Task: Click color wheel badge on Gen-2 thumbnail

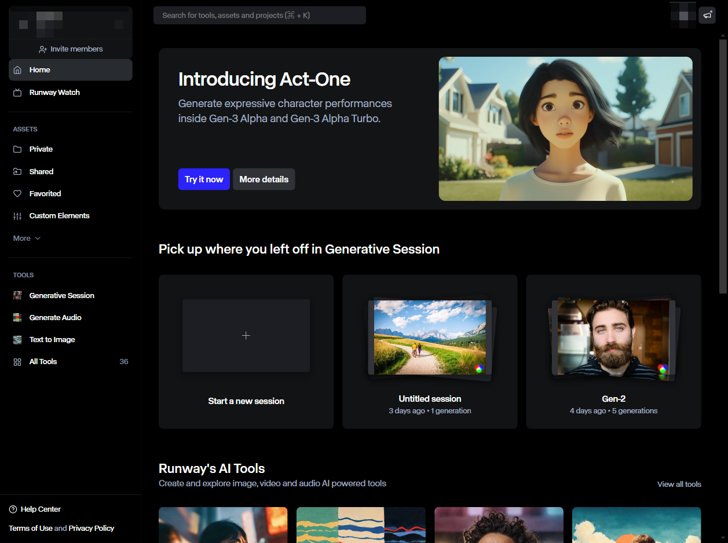Action: point(663,369)
